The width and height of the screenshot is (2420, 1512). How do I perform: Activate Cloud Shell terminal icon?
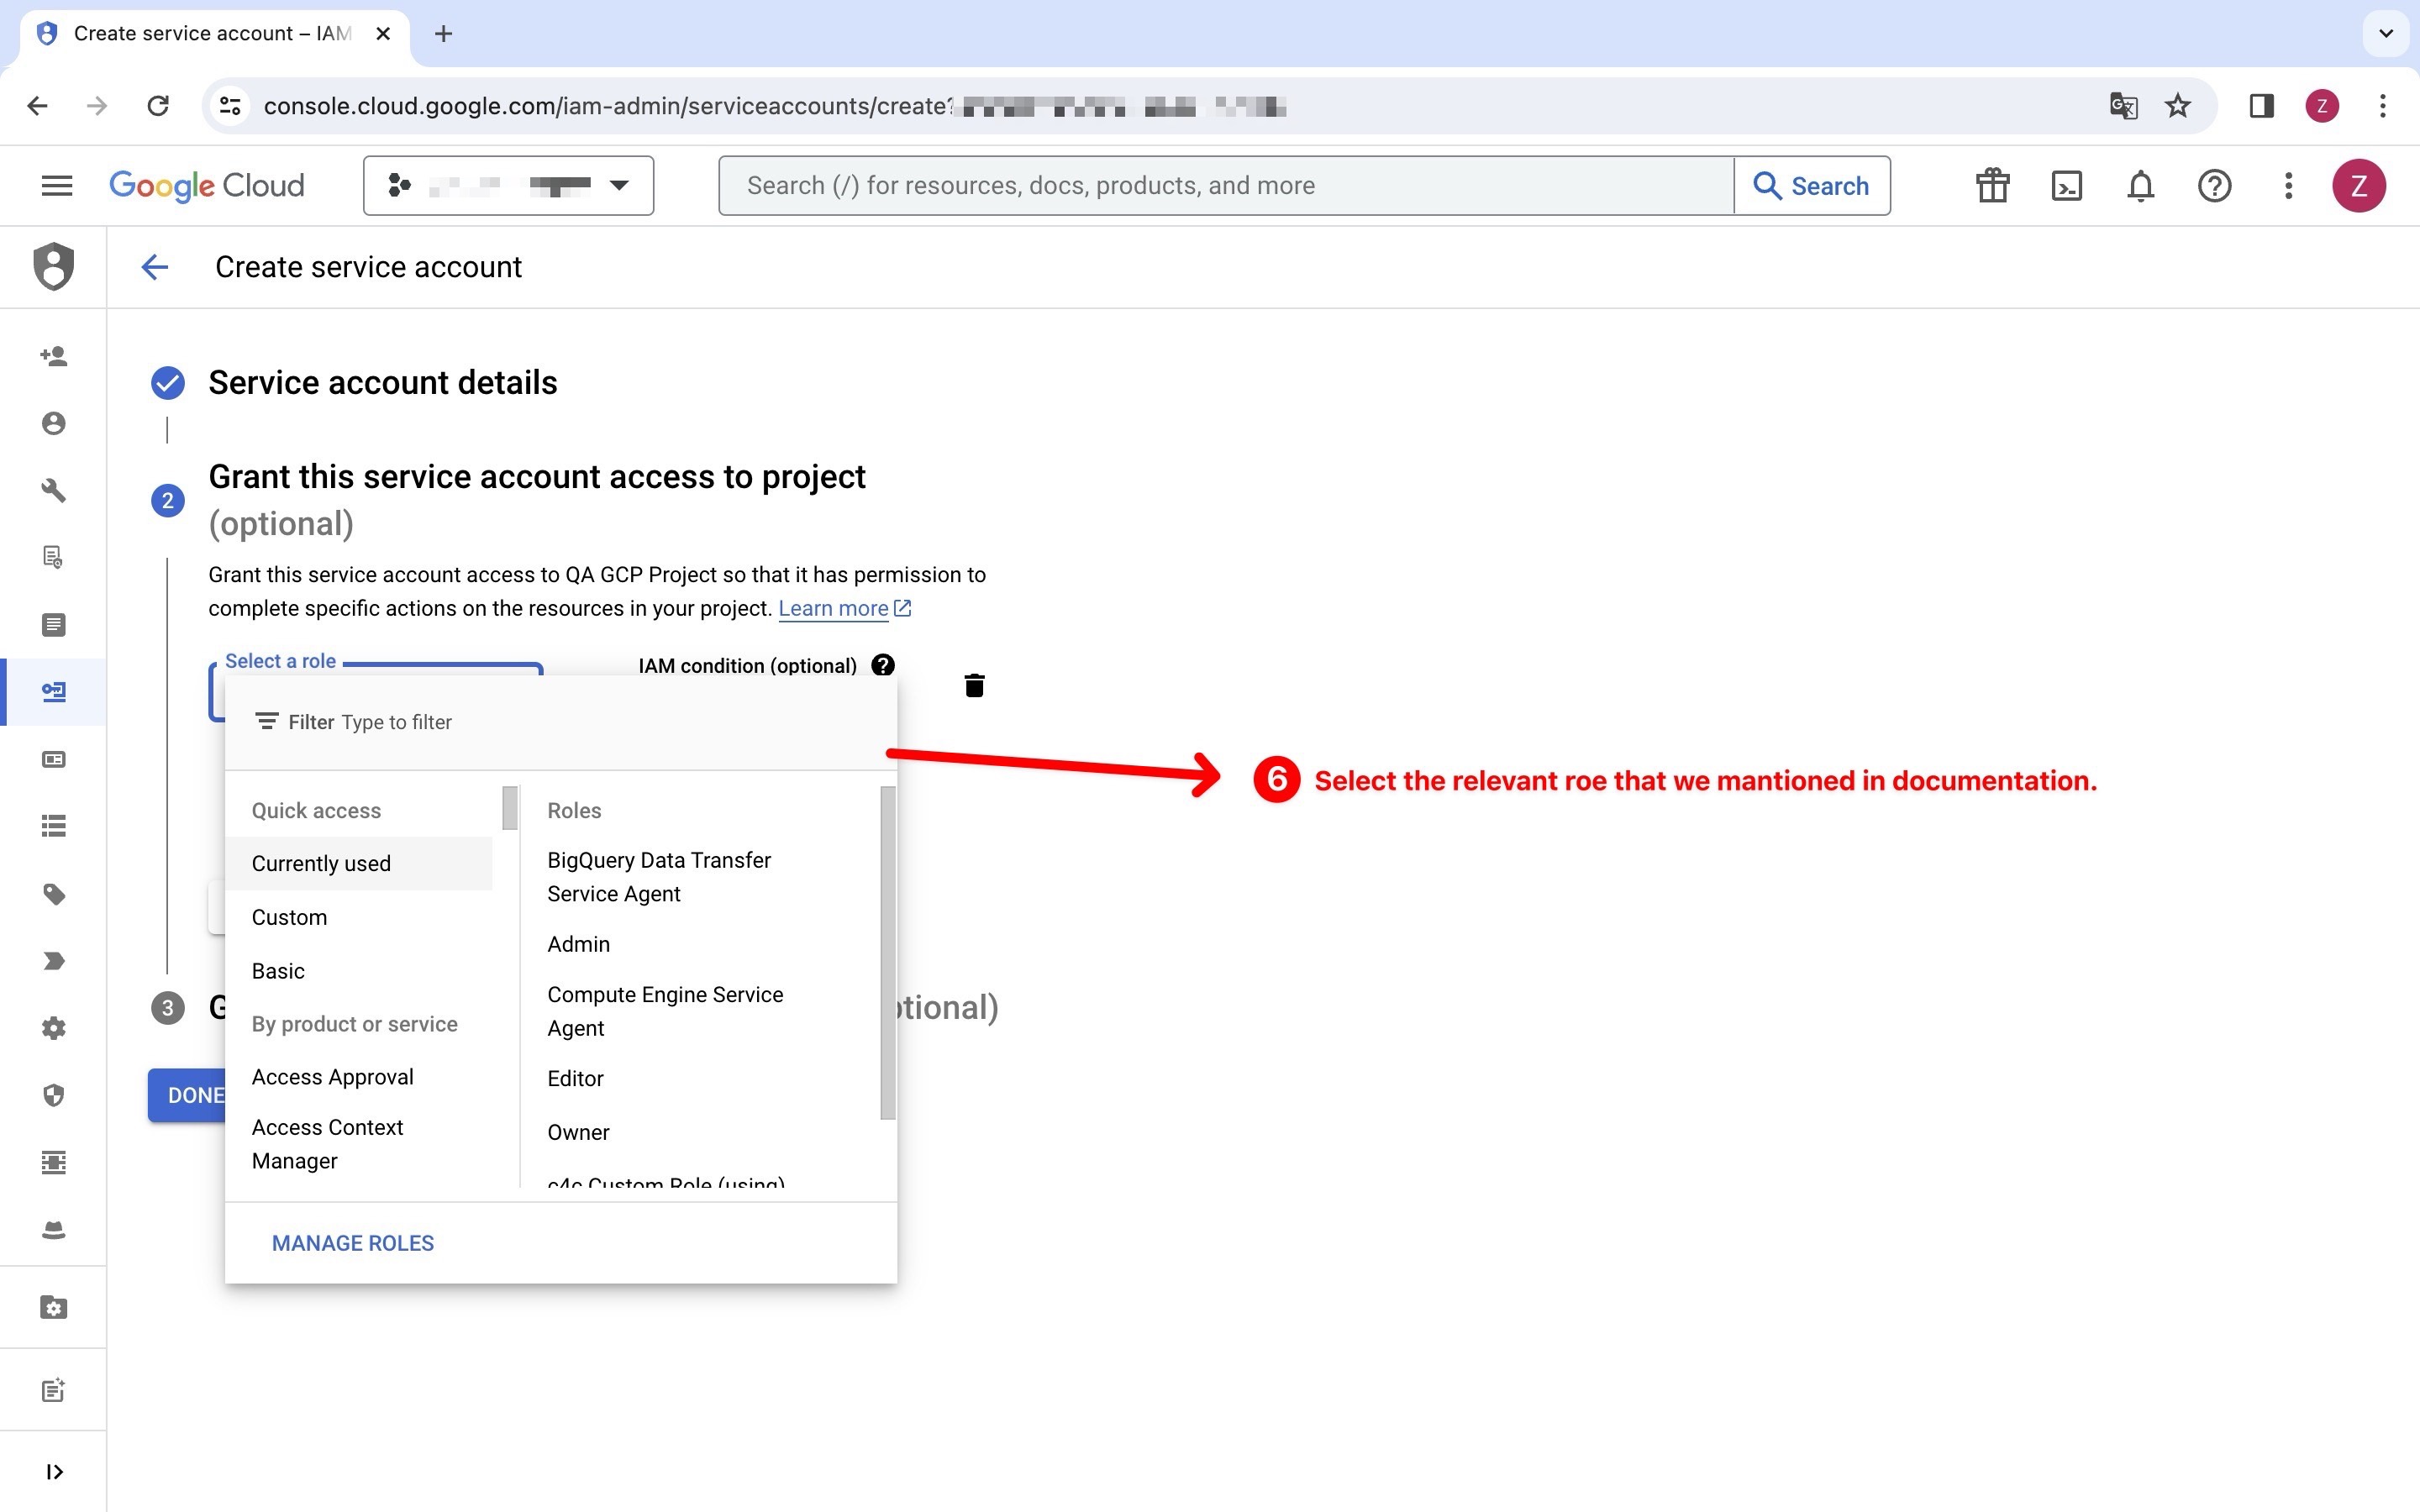coord(2066,185)
